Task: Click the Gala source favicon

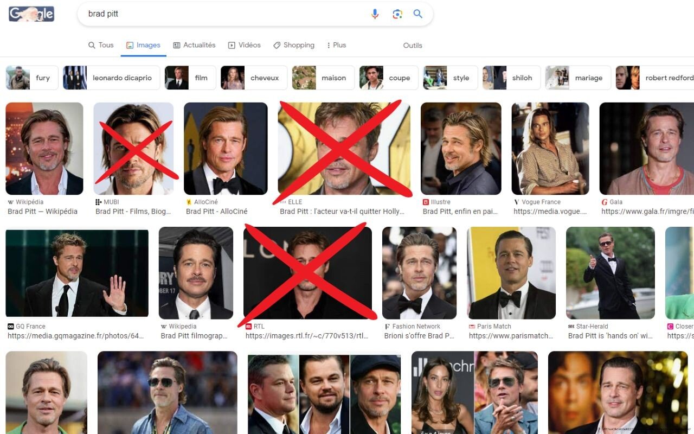Action: coord(605,202)
